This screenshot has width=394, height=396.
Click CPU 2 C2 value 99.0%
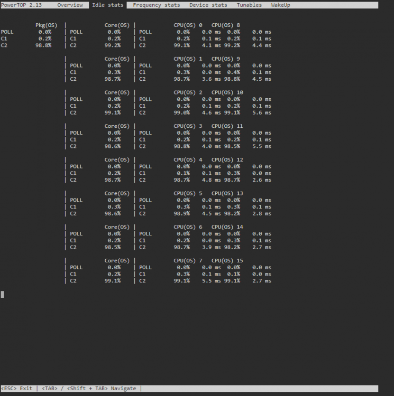181,112
